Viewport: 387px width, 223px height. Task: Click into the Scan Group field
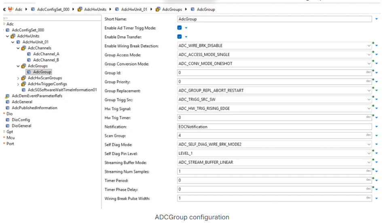coord(275,135)
